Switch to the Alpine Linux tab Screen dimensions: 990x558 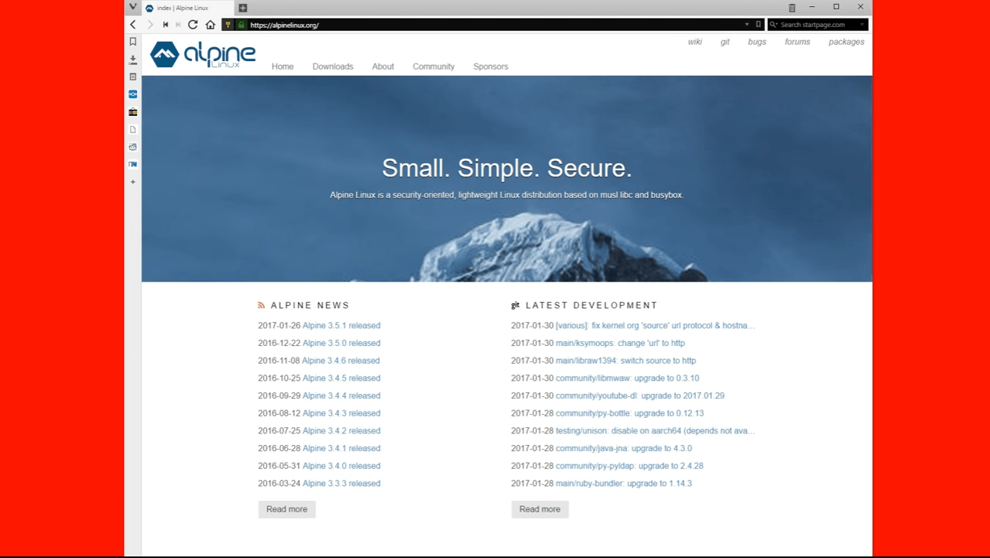pos(186,8)
